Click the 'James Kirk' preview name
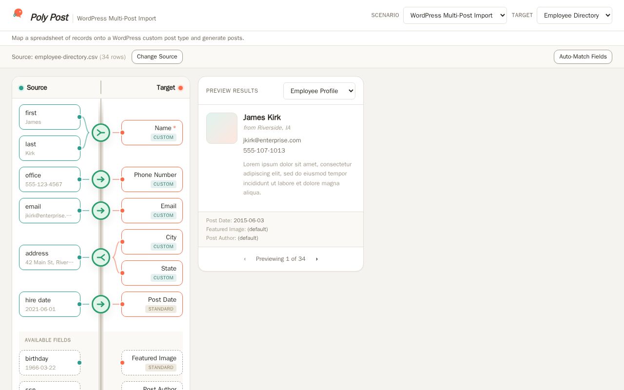 262,117
